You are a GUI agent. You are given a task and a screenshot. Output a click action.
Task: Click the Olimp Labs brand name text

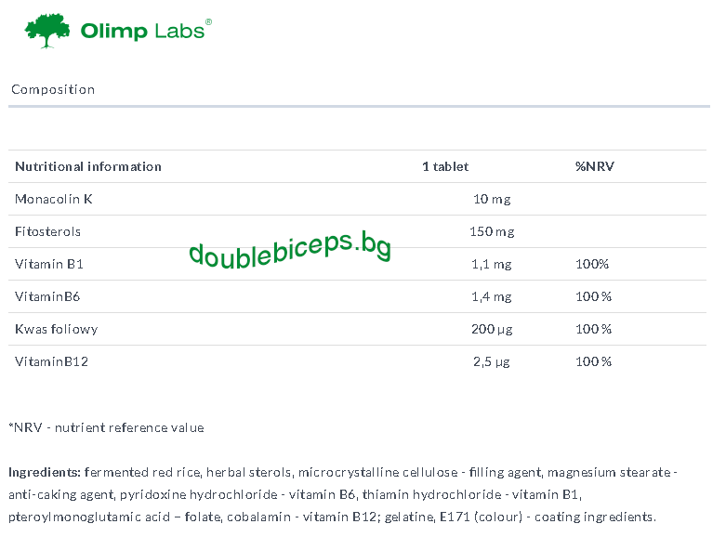pos(146,30)
